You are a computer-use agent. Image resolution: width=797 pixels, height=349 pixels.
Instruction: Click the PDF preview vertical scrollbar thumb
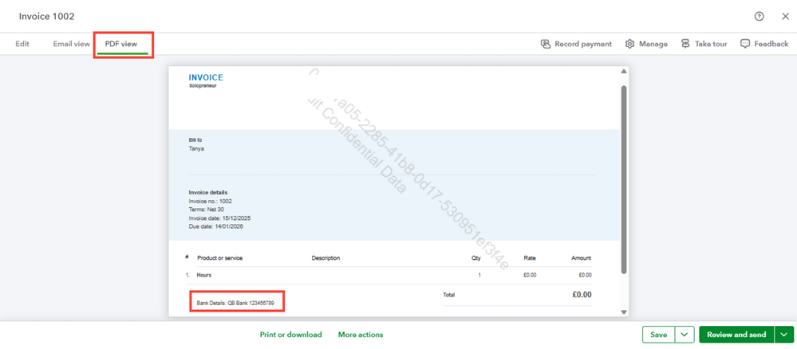[x=624, y=179]
